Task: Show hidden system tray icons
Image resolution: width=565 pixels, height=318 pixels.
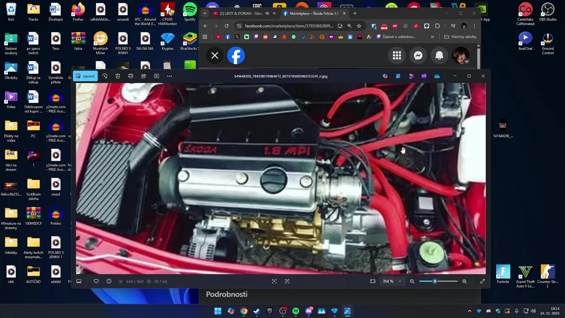Action: (469, 311)
